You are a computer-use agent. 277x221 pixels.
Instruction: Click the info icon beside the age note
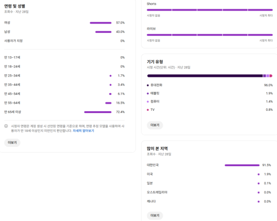click(x=6, y=126)
